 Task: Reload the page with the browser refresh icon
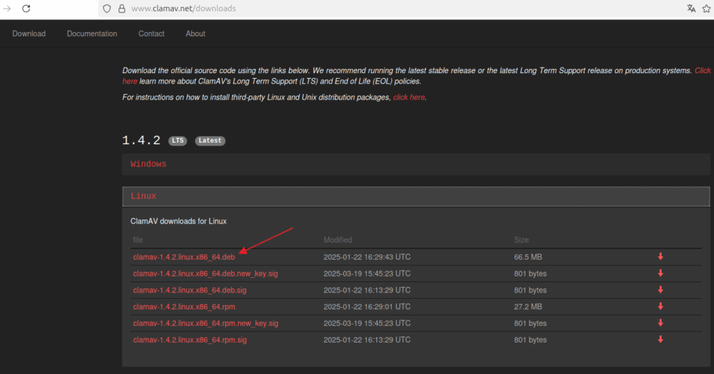click(x=26, y=9)
